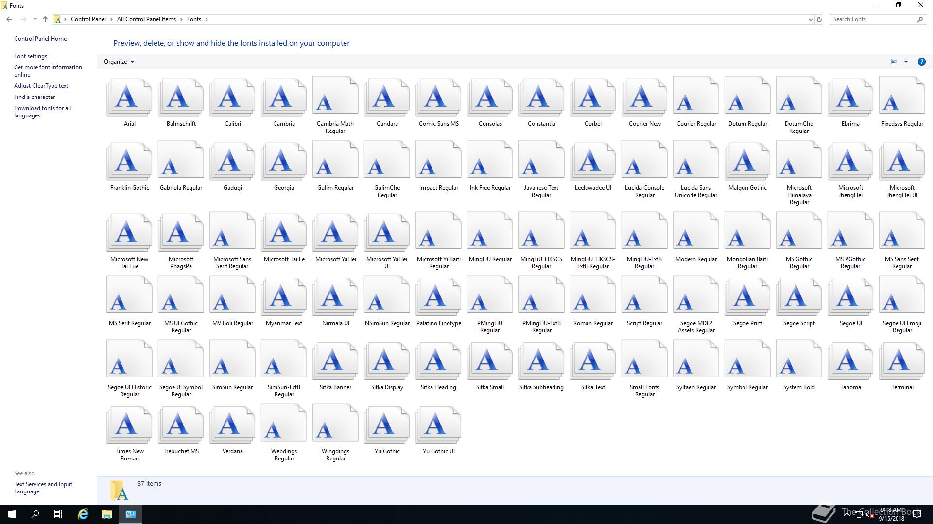Expand the Control Panel breadcrumb chevron
Screen dimensions: 933x524
pos(111,19)
